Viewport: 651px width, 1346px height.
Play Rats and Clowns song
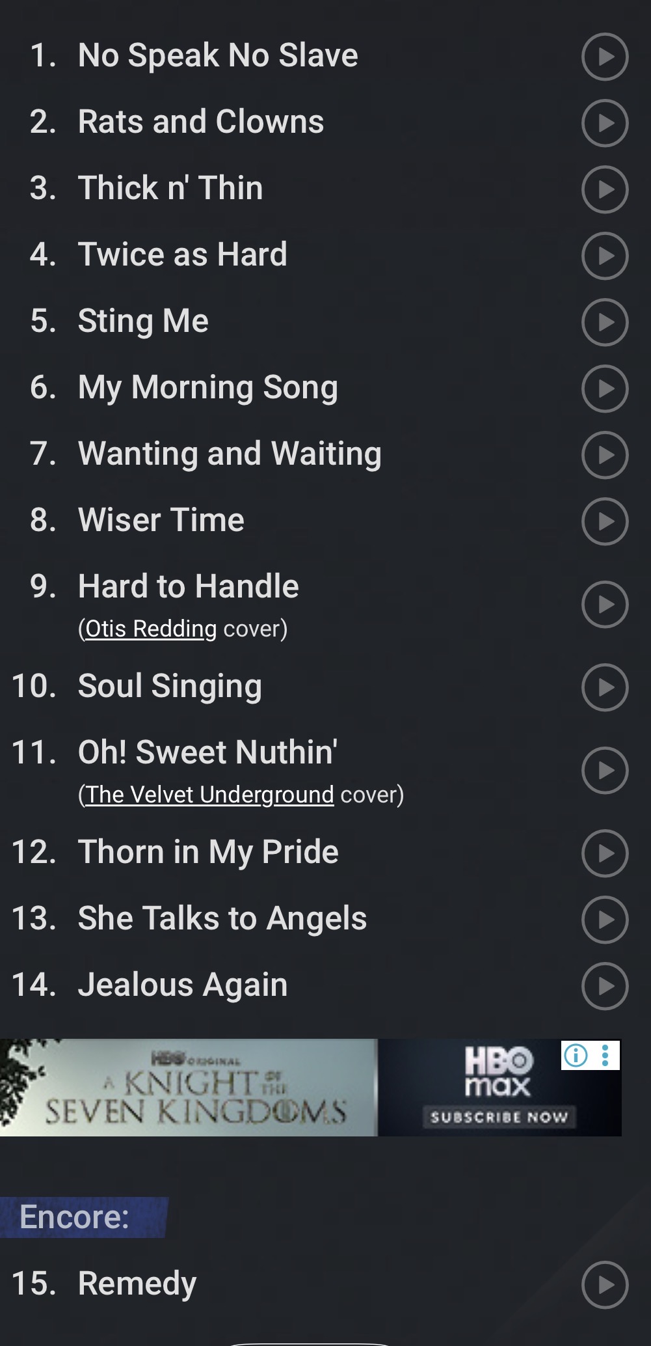pyautogui.click(x=604, y=123)
